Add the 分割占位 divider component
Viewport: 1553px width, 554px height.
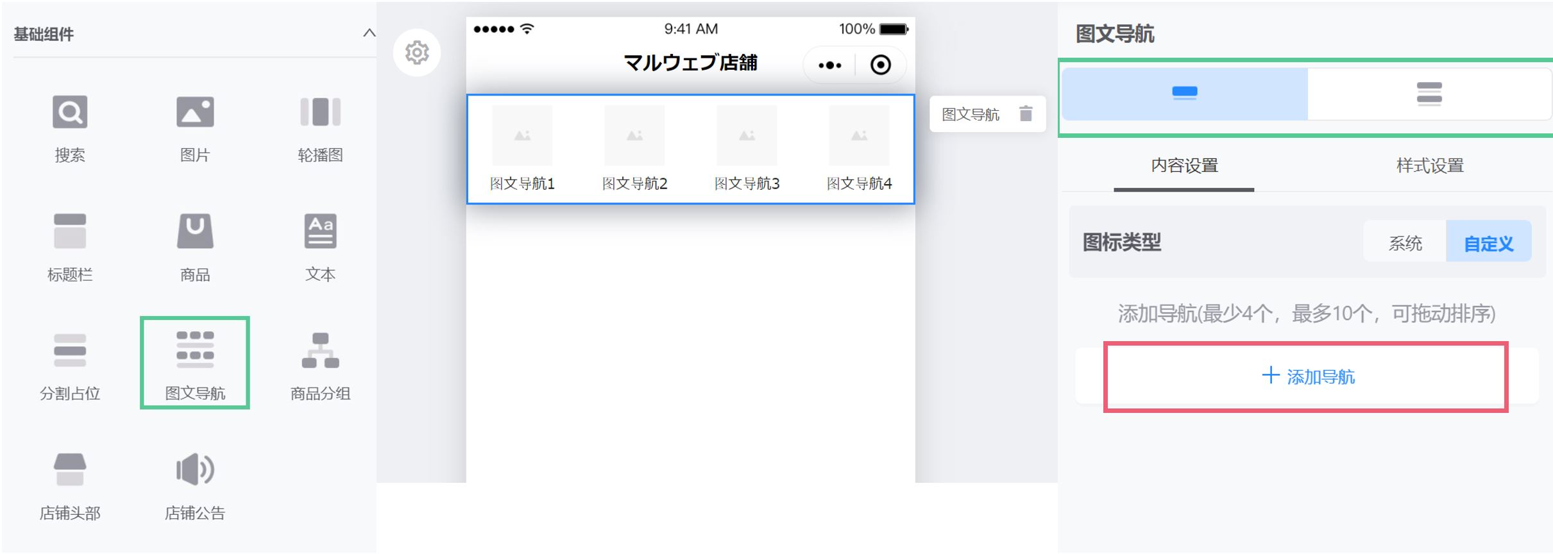69,366
